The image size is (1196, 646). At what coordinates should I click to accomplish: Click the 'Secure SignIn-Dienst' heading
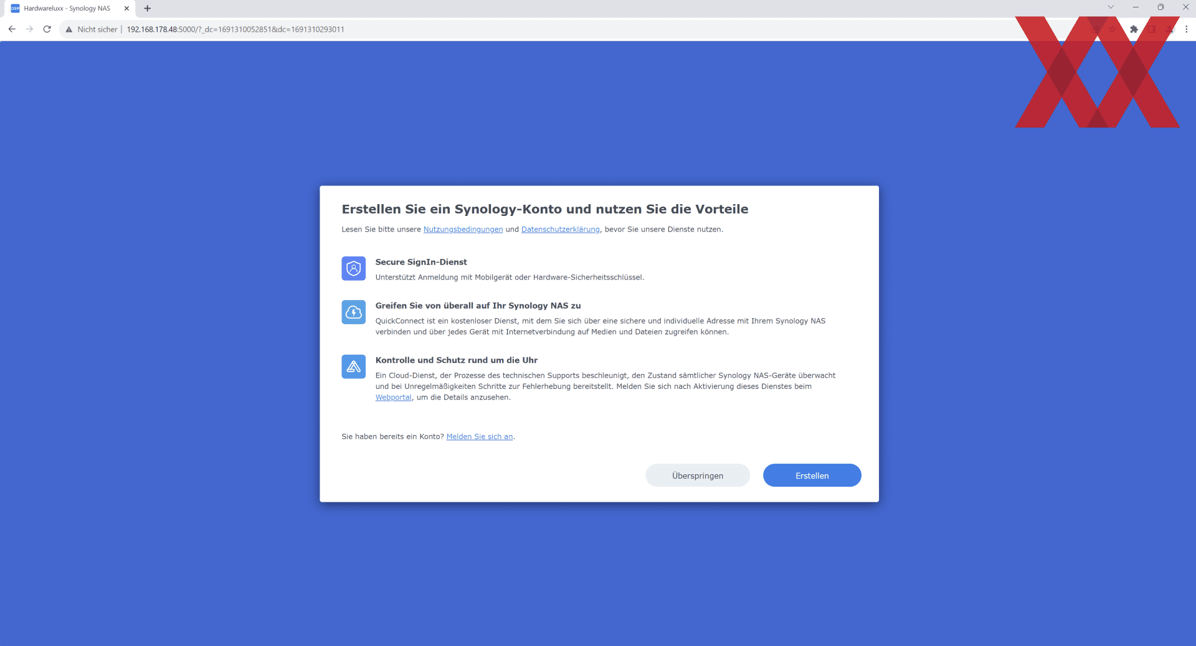(x=421, y=262)
